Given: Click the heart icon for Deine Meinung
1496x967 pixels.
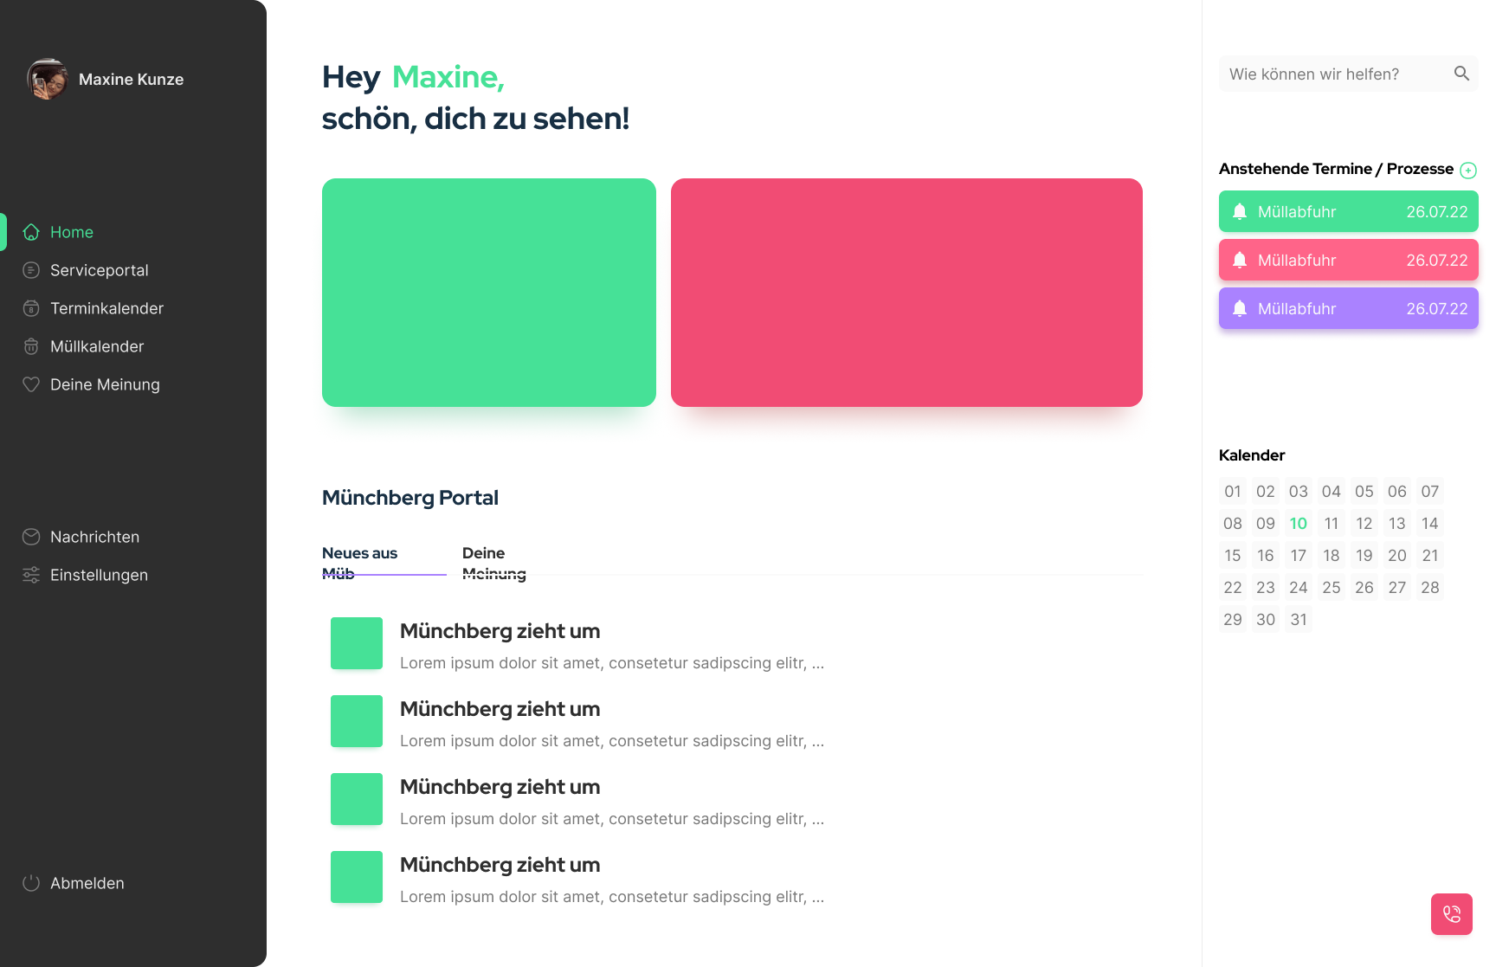Looking at the screenshot, I should 31,384.
